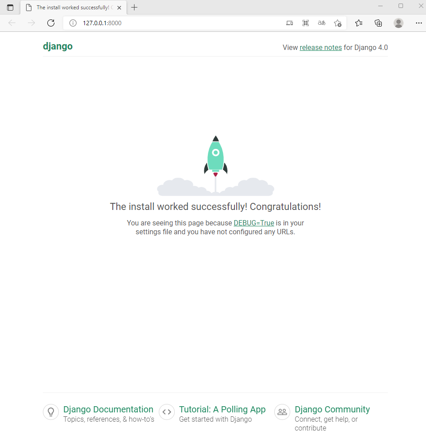The width and height of the screenshot is (426, 442).
Task: Go forward using the forward arrow
Action: [x=31, y=23]
